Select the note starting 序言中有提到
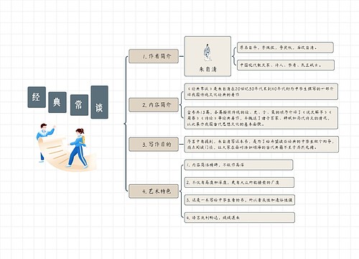The height and width of the screenshot is (259, 359). [x=261, y=145]
